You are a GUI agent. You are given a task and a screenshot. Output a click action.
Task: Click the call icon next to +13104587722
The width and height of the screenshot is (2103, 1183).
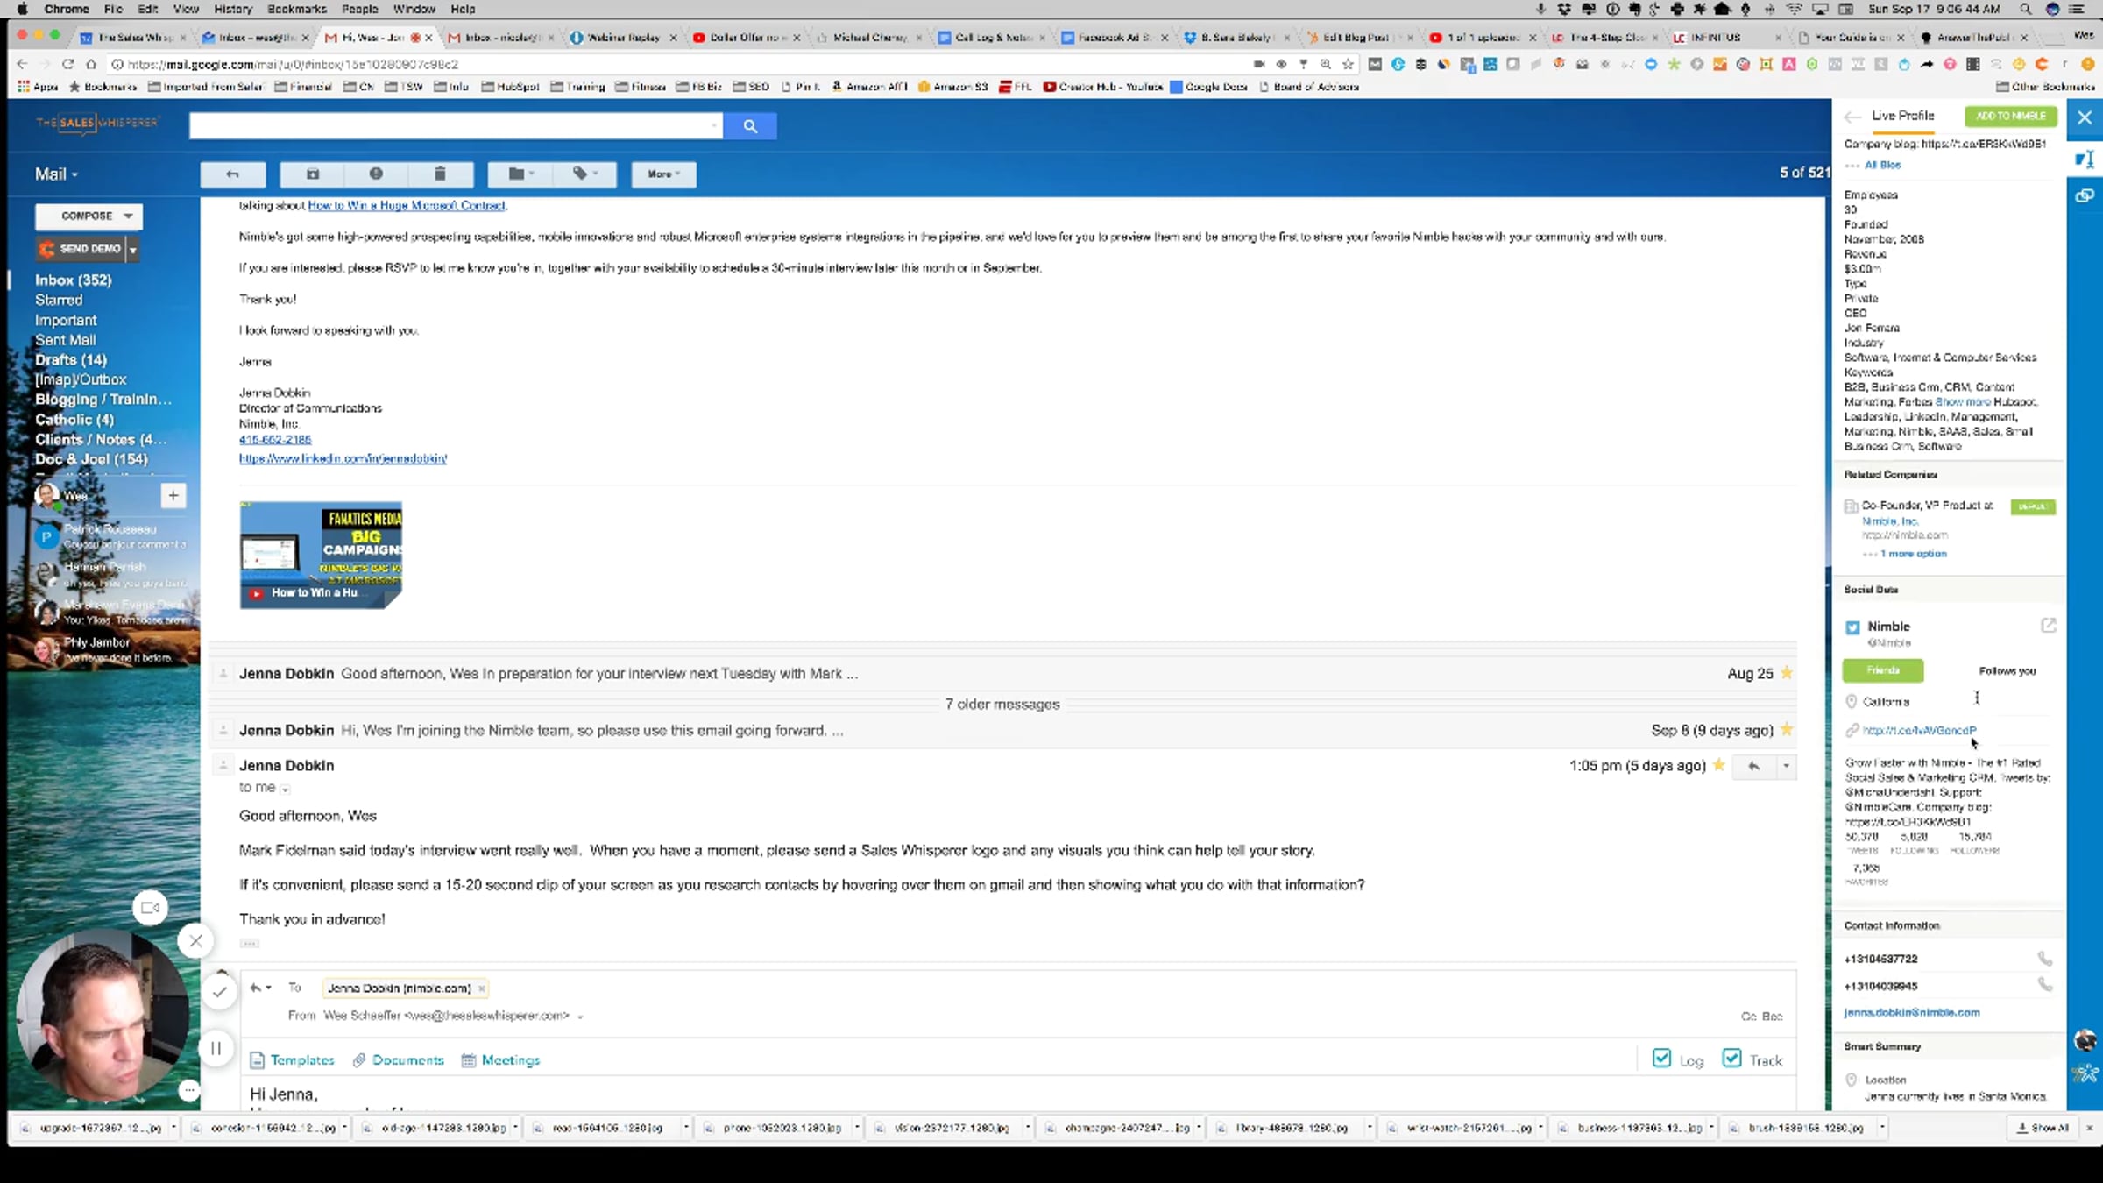point(2044,959)
